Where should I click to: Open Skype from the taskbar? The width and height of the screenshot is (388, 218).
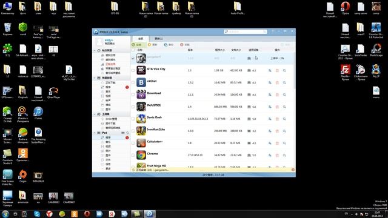(37, 214)
